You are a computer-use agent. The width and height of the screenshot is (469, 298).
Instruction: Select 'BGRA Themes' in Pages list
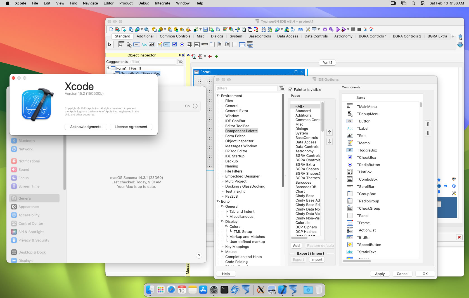point(307,178)
